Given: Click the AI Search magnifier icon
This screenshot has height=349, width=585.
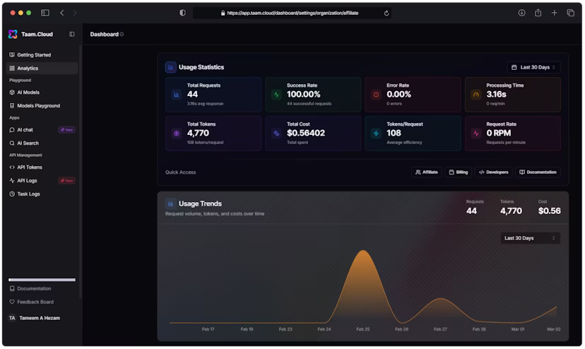Looking at the screenshot, I should pos(12,143).
